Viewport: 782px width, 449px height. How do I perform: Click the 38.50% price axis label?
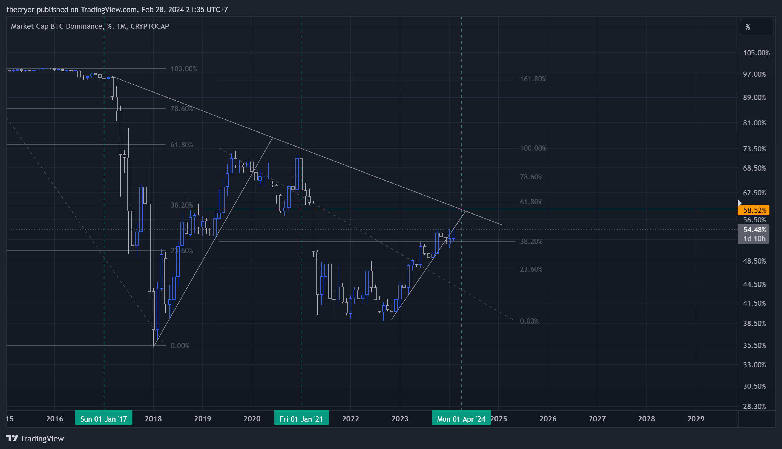(754, 324)
